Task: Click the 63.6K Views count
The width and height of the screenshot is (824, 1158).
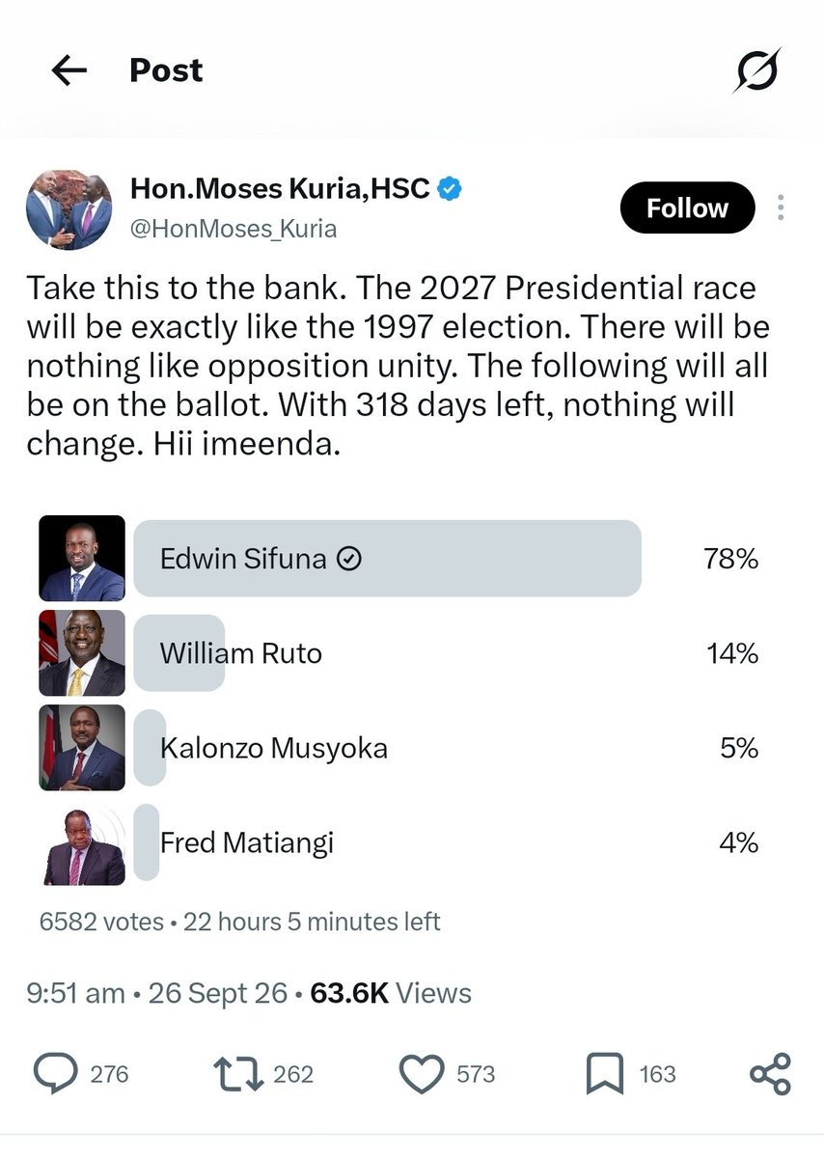Action: point(391,993)
